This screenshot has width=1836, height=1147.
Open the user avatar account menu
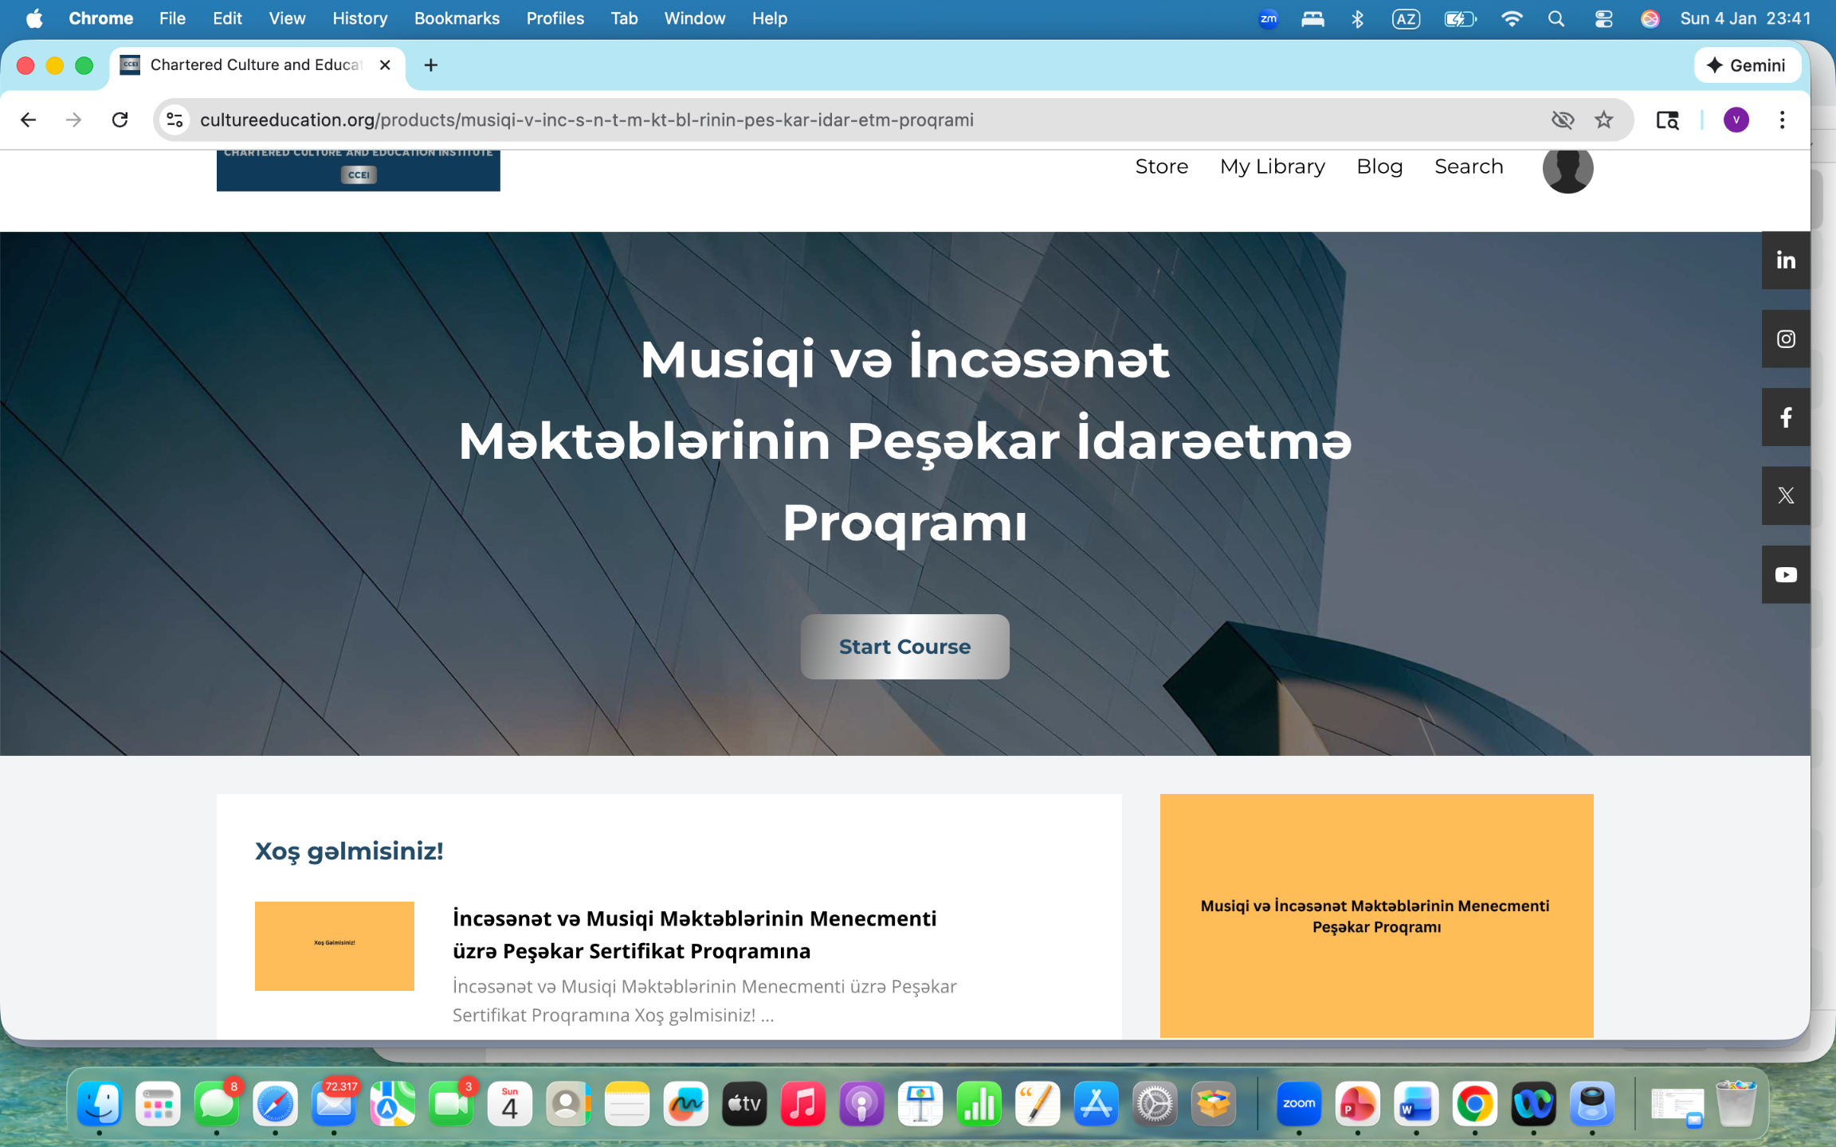pyautogui.click(x=1567, y=168)
